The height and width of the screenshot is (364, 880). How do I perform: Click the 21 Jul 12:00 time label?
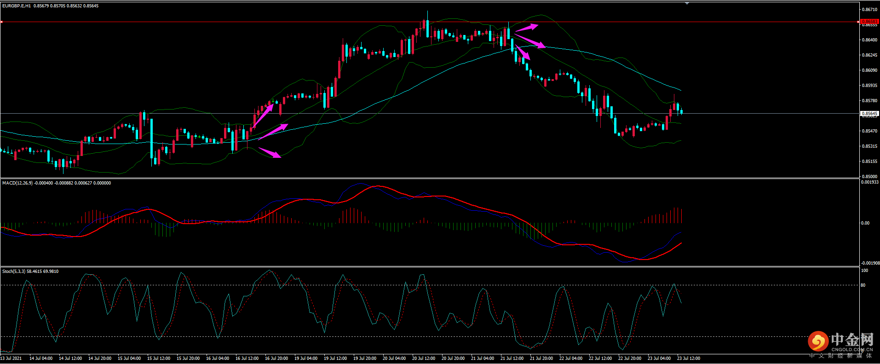tap(512, 358)
